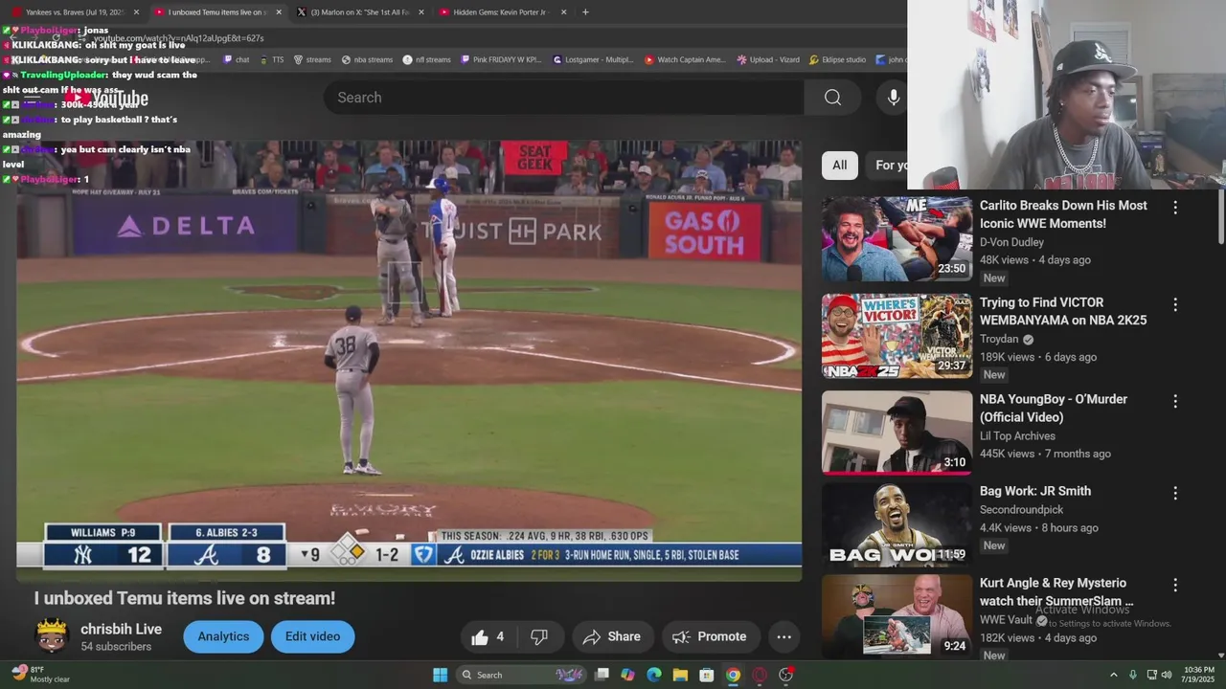
Task: Click the YouTube search magnifier button
Action: [832, 98]
